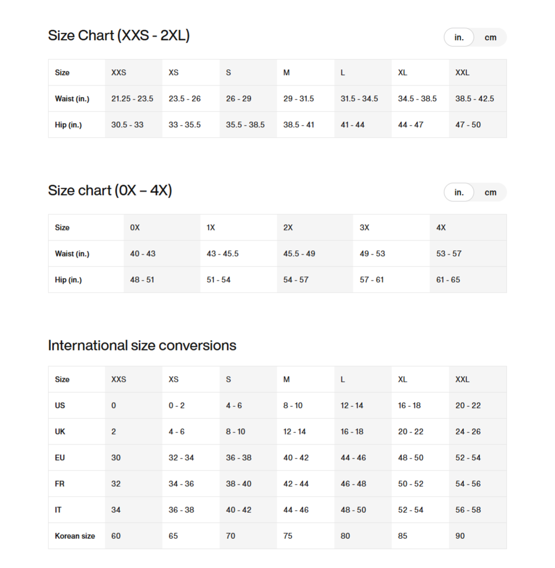Viewport: 555px width, 568px height.
Task: Click the 3X size column header
Action: pos(365,227)
